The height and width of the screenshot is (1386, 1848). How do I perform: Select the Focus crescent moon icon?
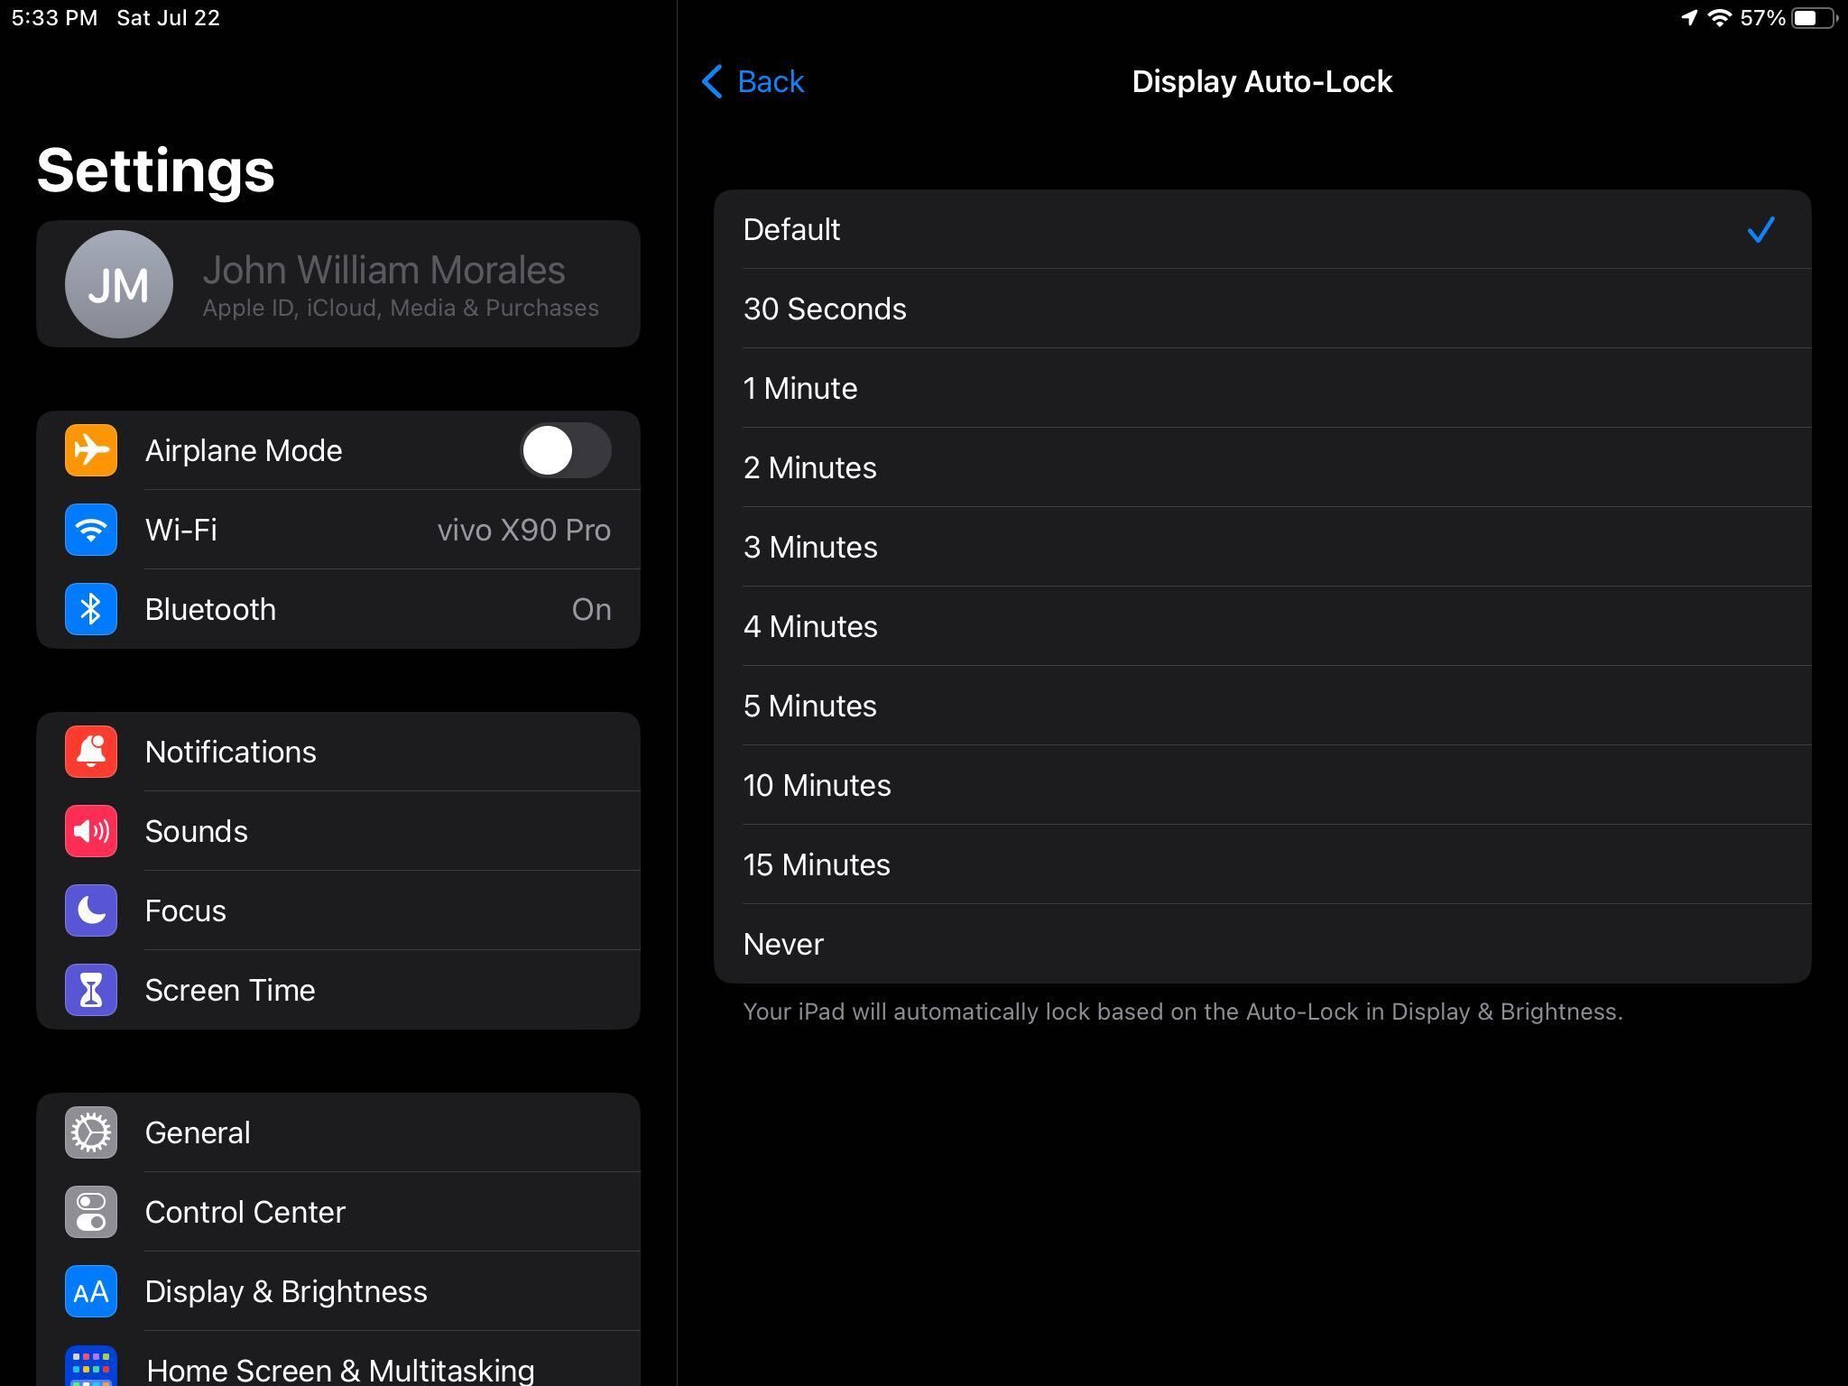pos(90,910)
